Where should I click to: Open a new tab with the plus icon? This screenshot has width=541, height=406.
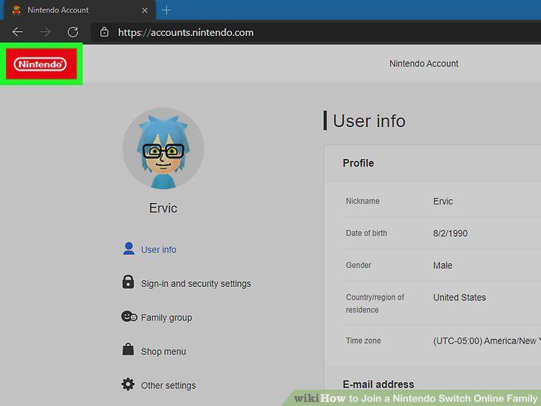[x=166, y=10]
